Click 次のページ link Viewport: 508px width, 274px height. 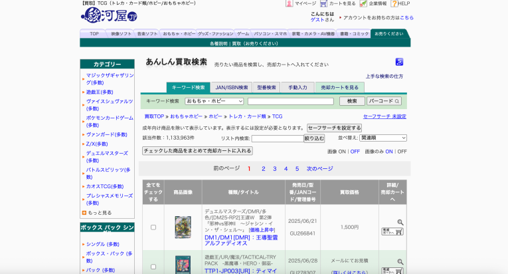pos(320,169)
